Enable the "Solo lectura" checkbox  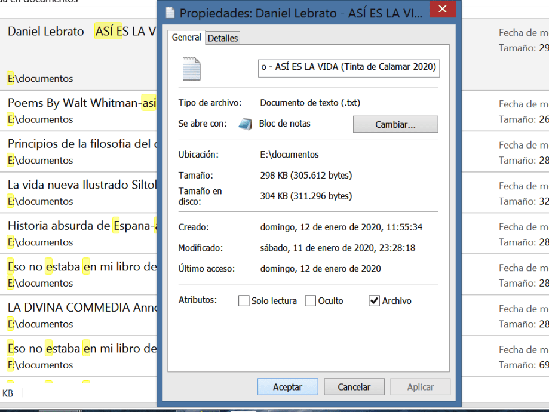244,300
